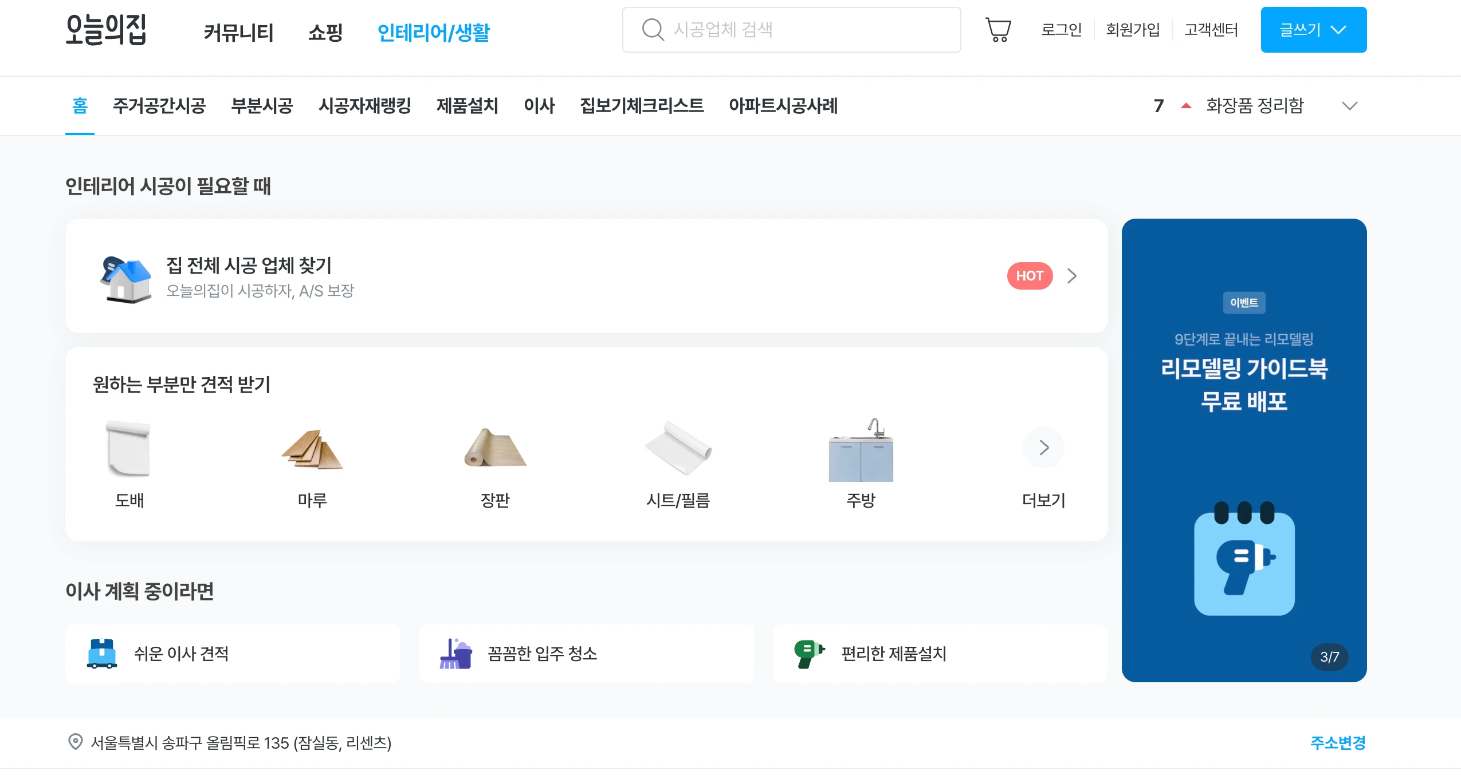Switch to the 주거공간시공 tab
The image size is (1461, 783).
[159, 106]
